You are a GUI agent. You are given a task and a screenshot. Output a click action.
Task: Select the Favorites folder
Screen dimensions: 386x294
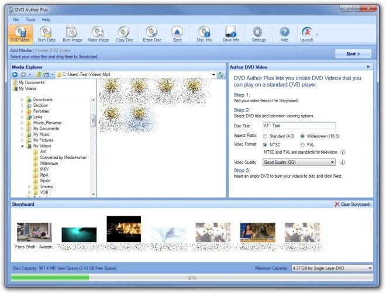pos(41,111)
